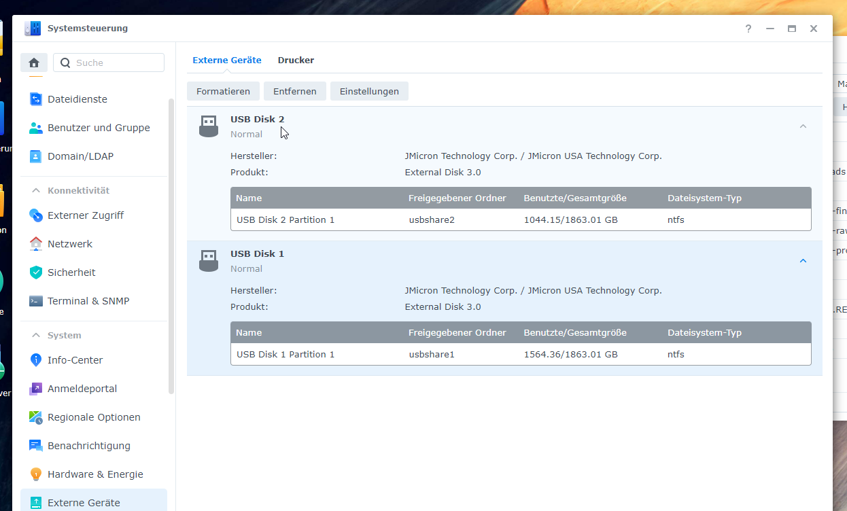Click the search magnifier icon
Screen dimensions: 847x511
tap(65, 63)
